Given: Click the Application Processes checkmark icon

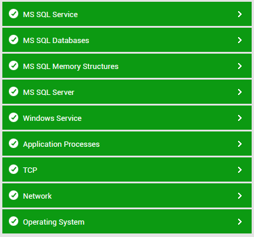Looking at the screenshot, I should tap(14, 143).
